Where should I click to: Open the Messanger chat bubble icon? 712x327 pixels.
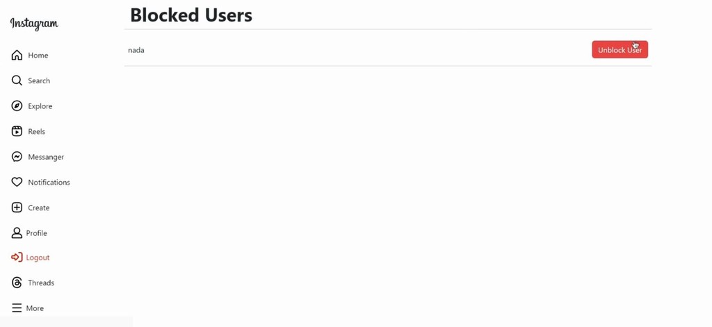17,156
